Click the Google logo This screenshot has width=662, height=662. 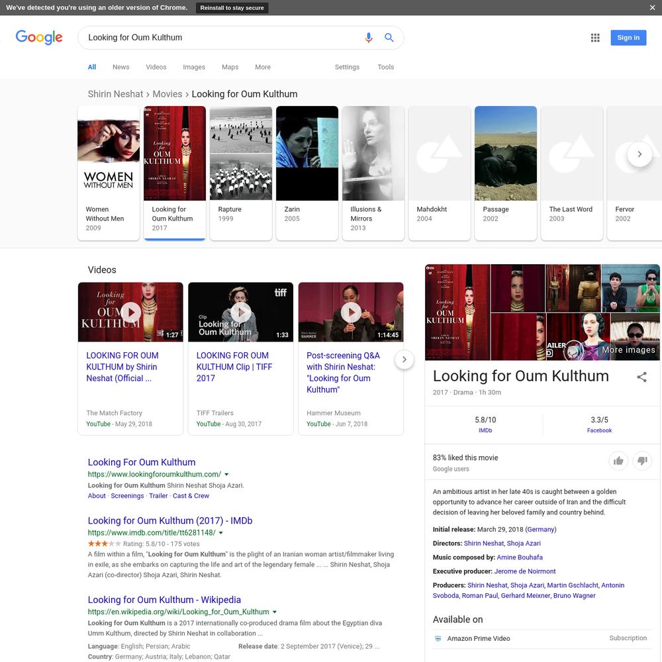tap(39, 37)
